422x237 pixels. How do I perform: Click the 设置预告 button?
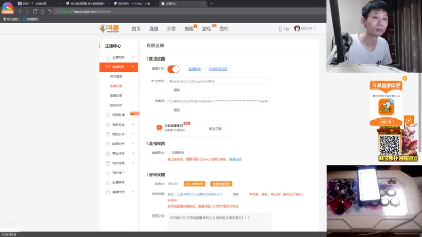178,153
